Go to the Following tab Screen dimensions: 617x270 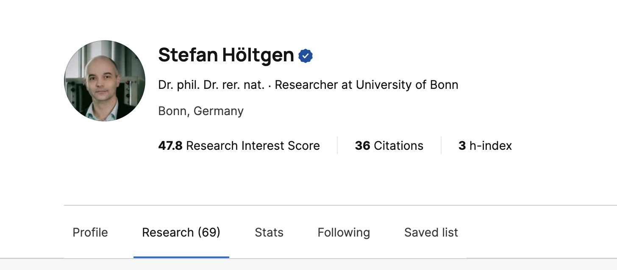344,232
